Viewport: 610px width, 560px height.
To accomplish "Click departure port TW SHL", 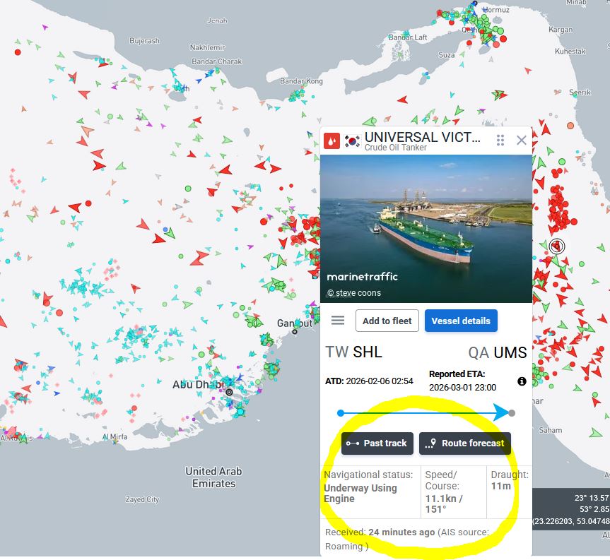I will (x=353, y=352).
